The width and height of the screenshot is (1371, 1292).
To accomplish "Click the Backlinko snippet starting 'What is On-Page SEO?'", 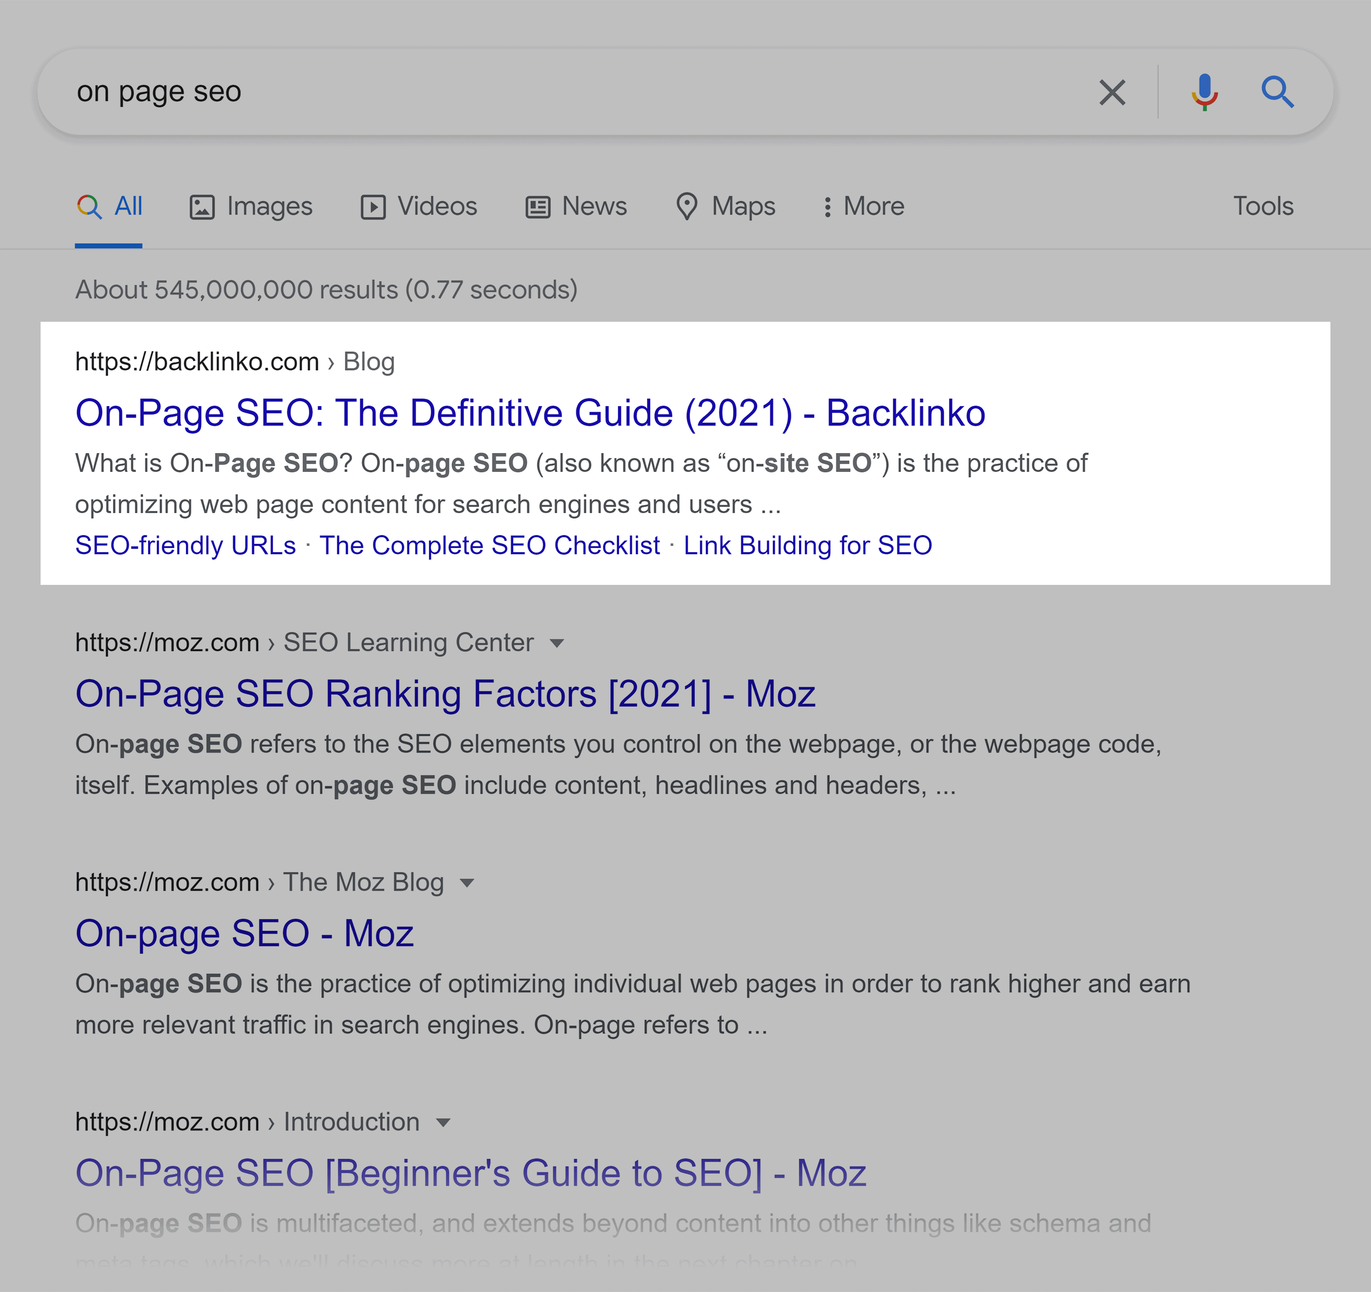I will tap(581, 484).
